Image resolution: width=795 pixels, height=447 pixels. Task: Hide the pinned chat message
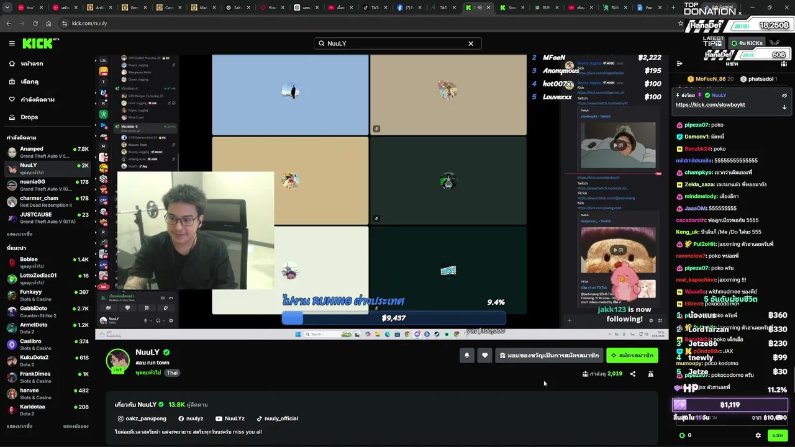click(x=784, y=96)
